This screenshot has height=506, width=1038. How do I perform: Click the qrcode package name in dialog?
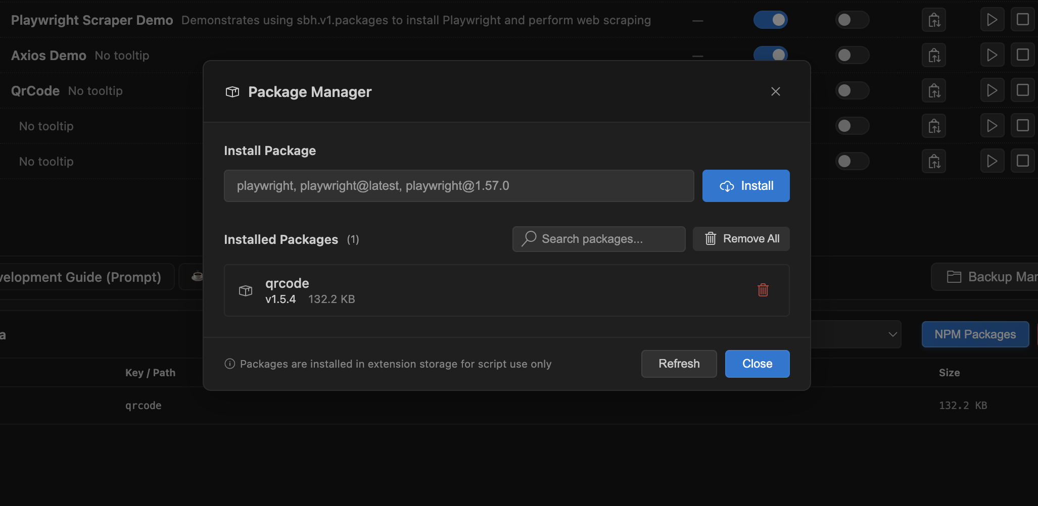[287, 283]
